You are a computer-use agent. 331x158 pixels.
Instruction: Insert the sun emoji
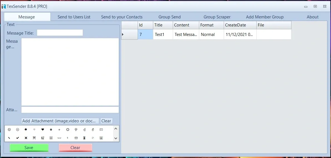click(x=68, y=130)
